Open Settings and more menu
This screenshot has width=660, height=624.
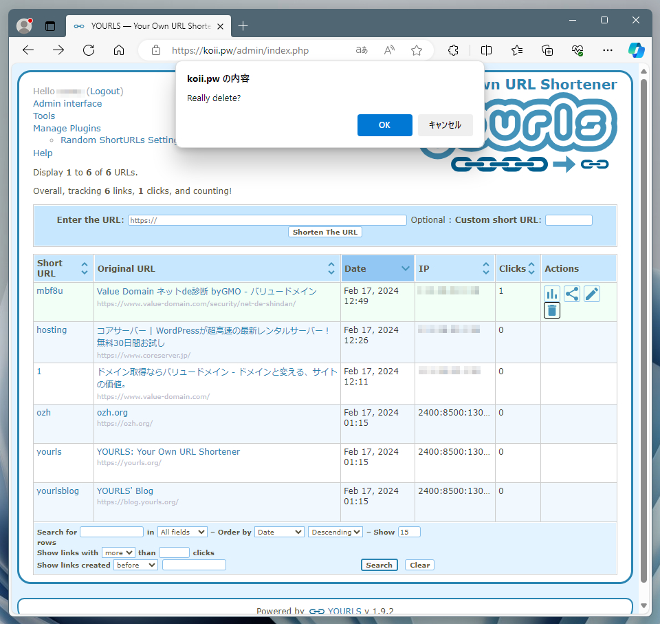(608, 50)
